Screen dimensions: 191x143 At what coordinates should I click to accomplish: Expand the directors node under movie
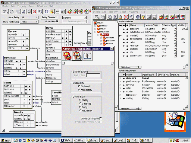tap(101, 38)
